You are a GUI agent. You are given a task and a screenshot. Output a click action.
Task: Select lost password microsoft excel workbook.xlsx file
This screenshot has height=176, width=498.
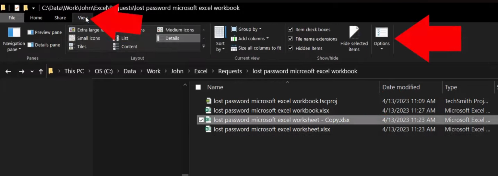click(271, 110)
